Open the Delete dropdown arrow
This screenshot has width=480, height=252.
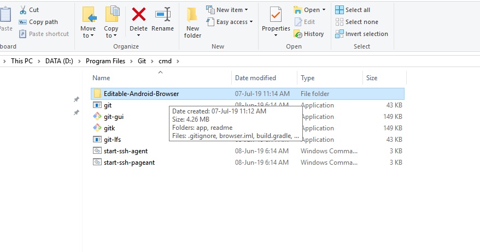coord(139,35)
